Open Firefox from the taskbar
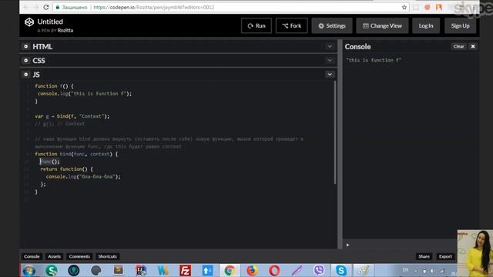Image resolution: width=493 pixels, height=277 pixels. coord(252,270)
